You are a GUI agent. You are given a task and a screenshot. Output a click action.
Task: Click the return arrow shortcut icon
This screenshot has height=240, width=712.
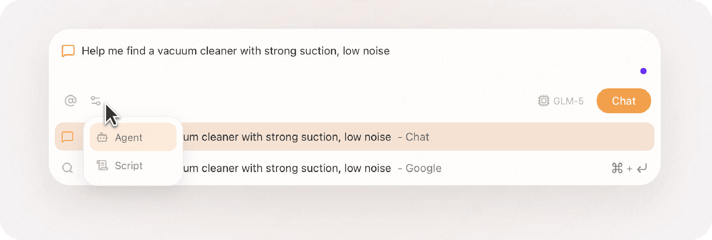tap(642, 168)
